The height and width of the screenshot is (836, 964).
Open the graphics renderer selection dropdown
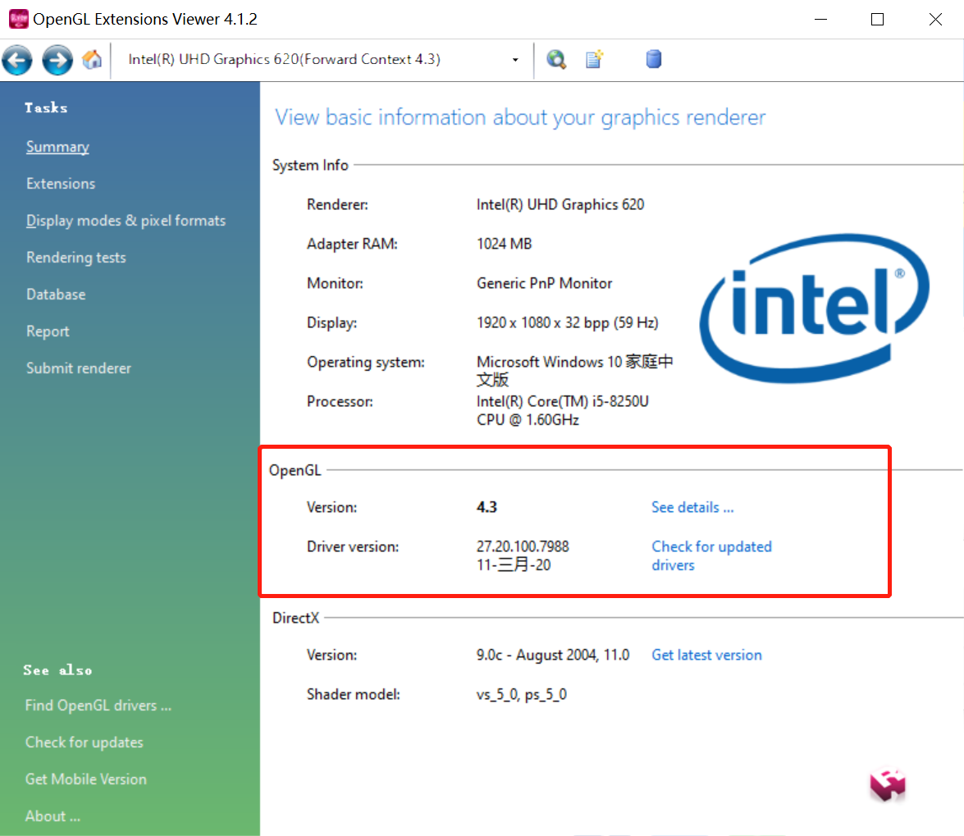[515, 59]
